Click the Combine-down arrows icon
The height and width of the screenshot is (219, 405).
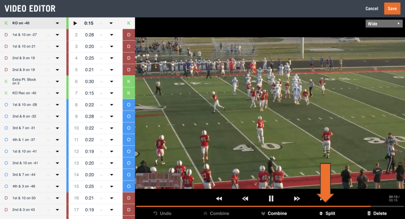pos(264,213)
